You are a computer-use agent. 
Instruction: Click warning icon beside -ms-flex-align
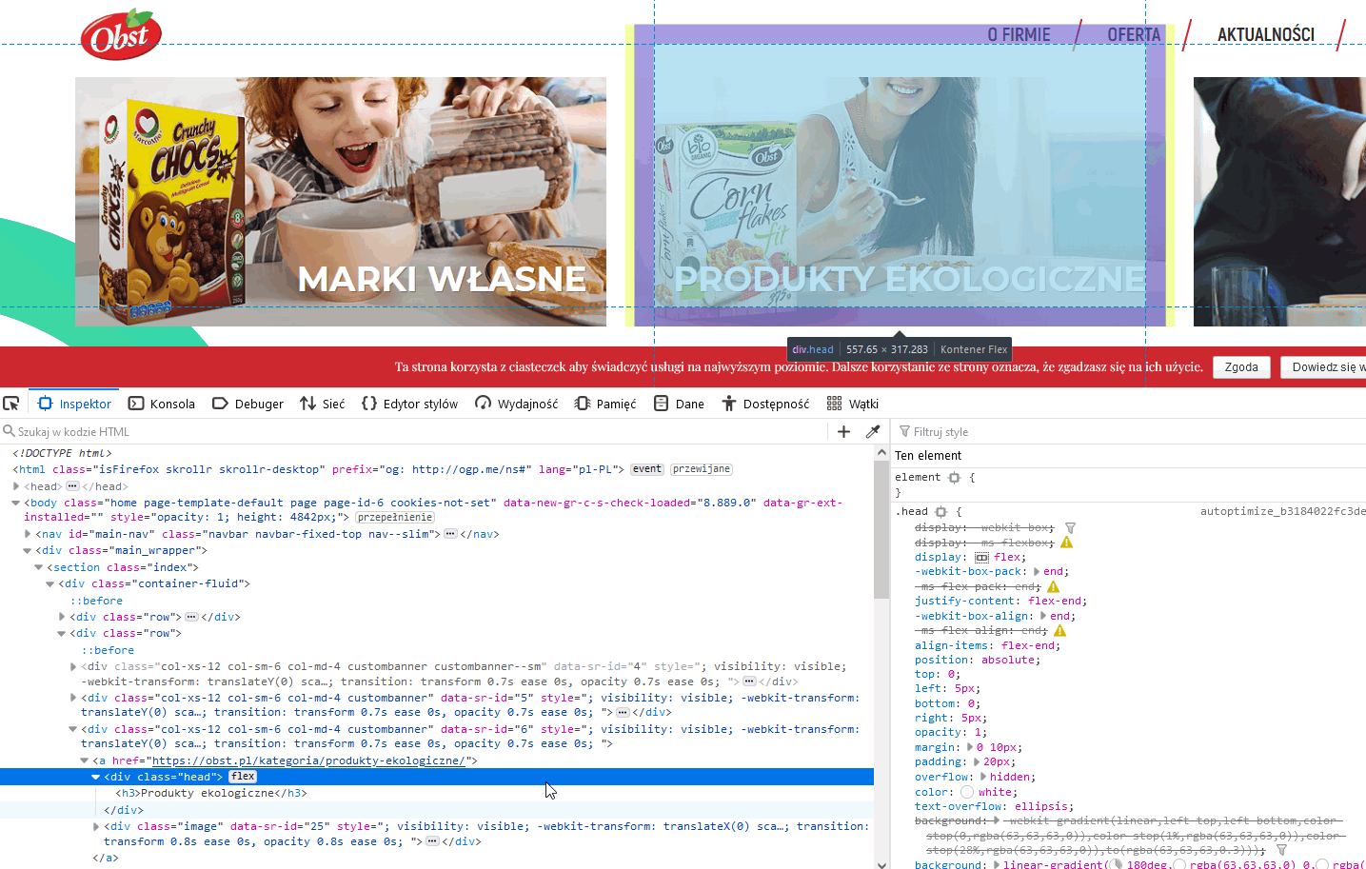(x=1060, y=631)
